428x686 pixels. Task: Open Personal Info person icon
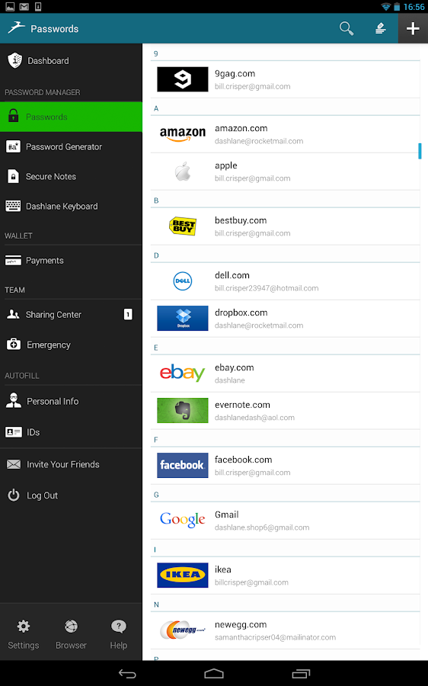14,401
